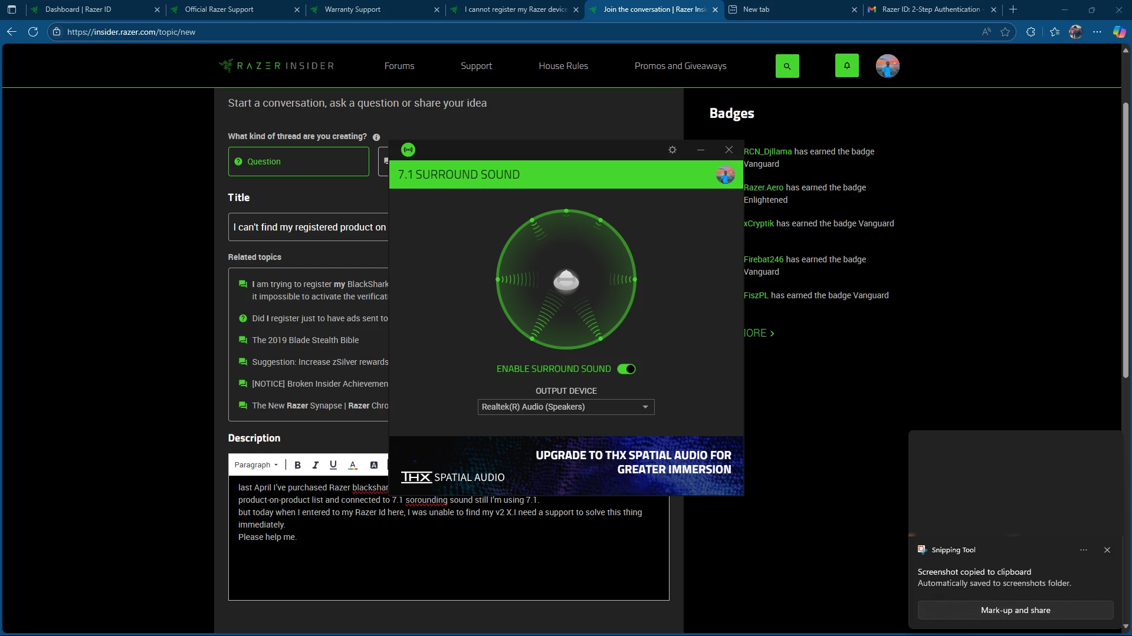Screen dimensions: 1132x636
Task: Select the left side speaker node
Action: point(498,279)
